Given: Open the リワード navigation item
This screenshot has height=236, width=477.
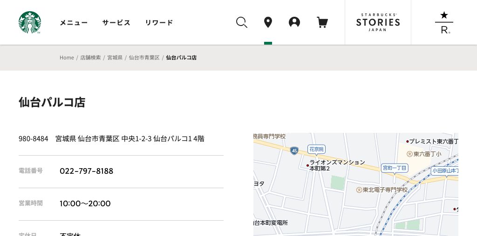Looking at the screenshot, I should 159,22.
